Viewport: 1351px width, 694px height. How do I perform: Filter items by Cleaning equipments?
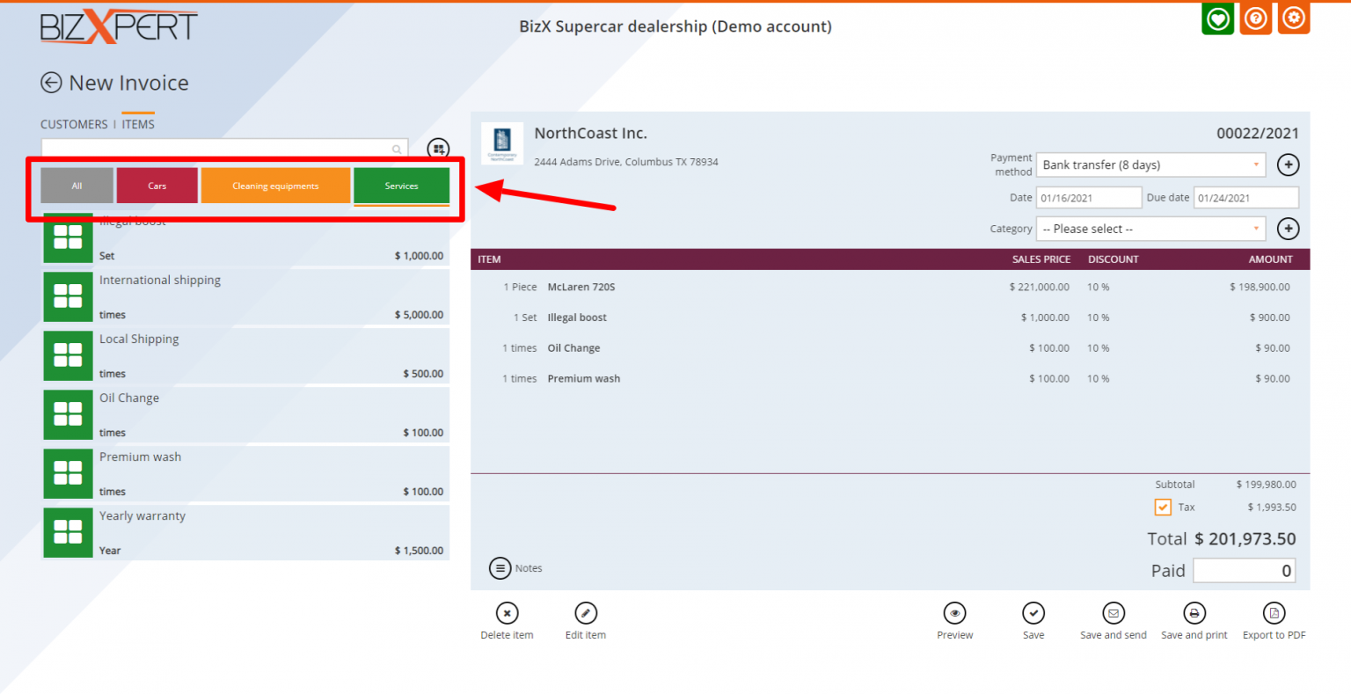275,186
